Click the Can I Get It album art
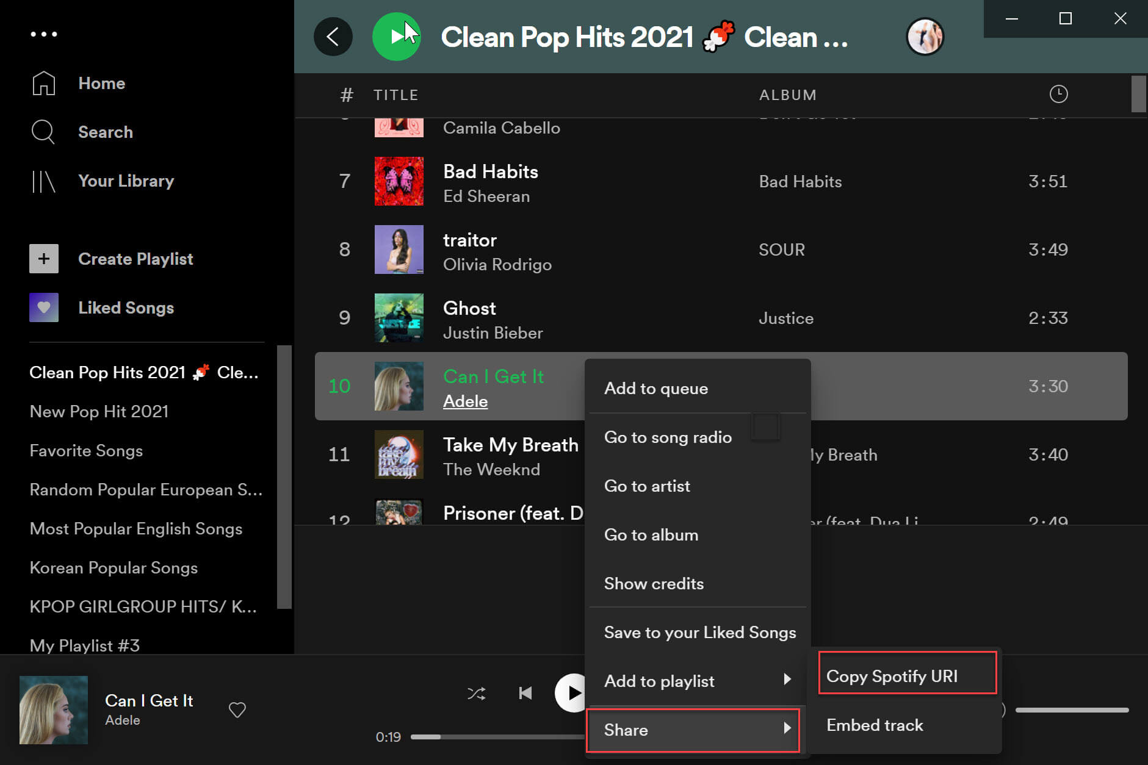 (x=399, y=386)
